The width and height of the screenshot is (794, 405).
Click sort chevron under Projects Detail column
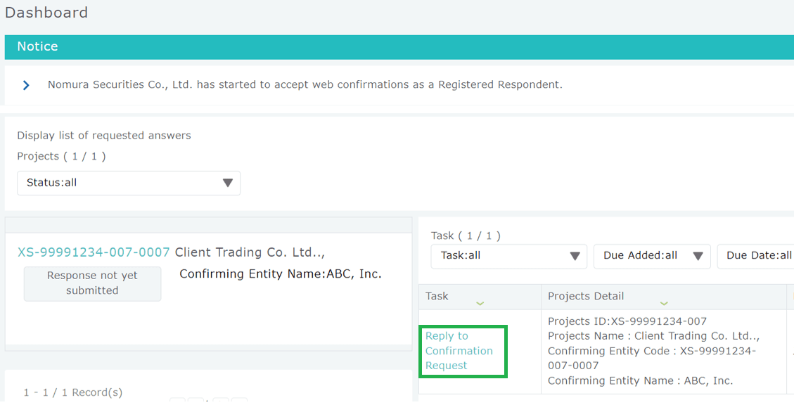point(664,304)
